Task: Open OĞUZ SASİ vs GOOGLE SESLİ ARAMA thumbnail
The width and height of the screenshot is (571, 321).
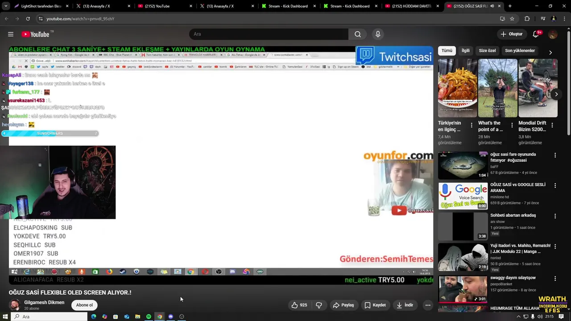Action: [463, 196]
